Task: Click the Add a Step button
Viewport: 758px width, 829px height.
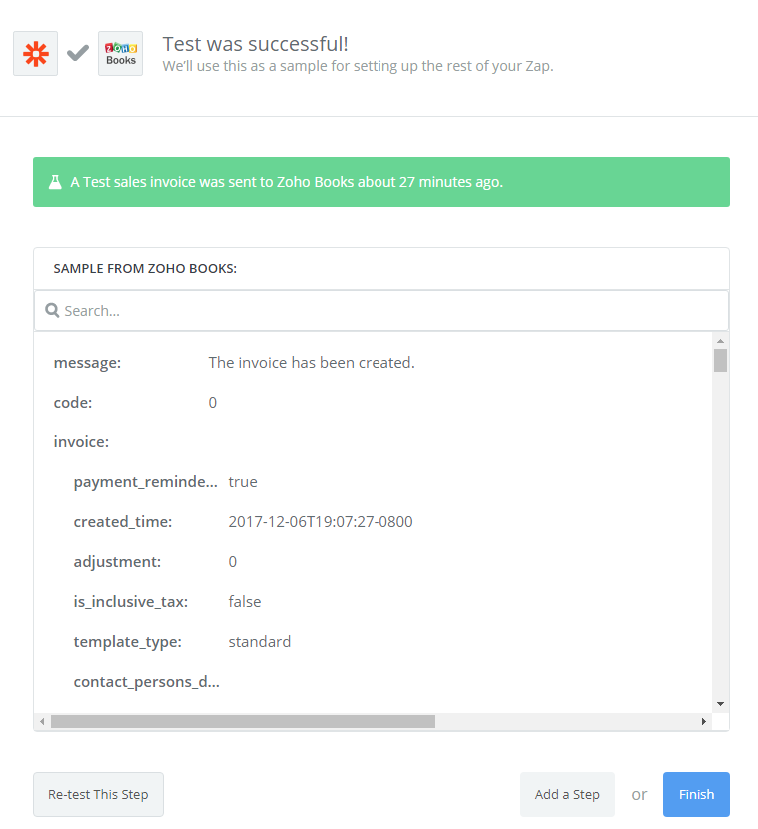Action: pyautogui.click(x=567, y=794)
